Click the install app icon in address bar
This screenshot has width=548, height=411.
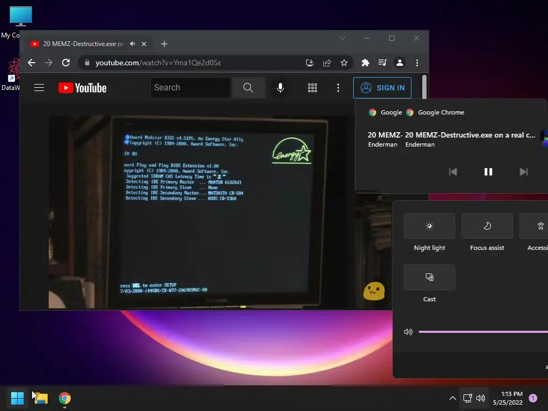(310, 63)
